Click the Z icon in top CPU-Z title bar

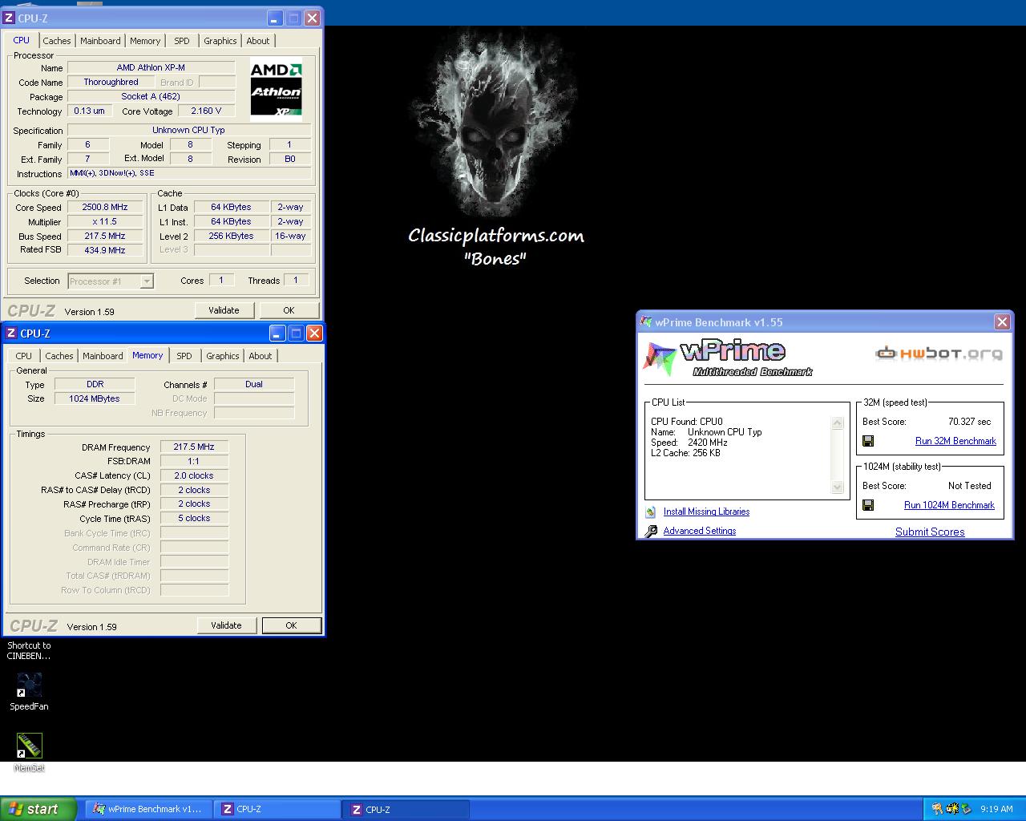tap(9, 18)
